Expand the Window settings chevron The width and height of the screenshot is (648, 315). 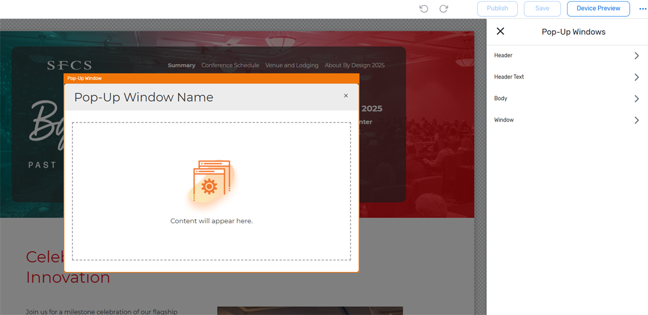(637, 120)
